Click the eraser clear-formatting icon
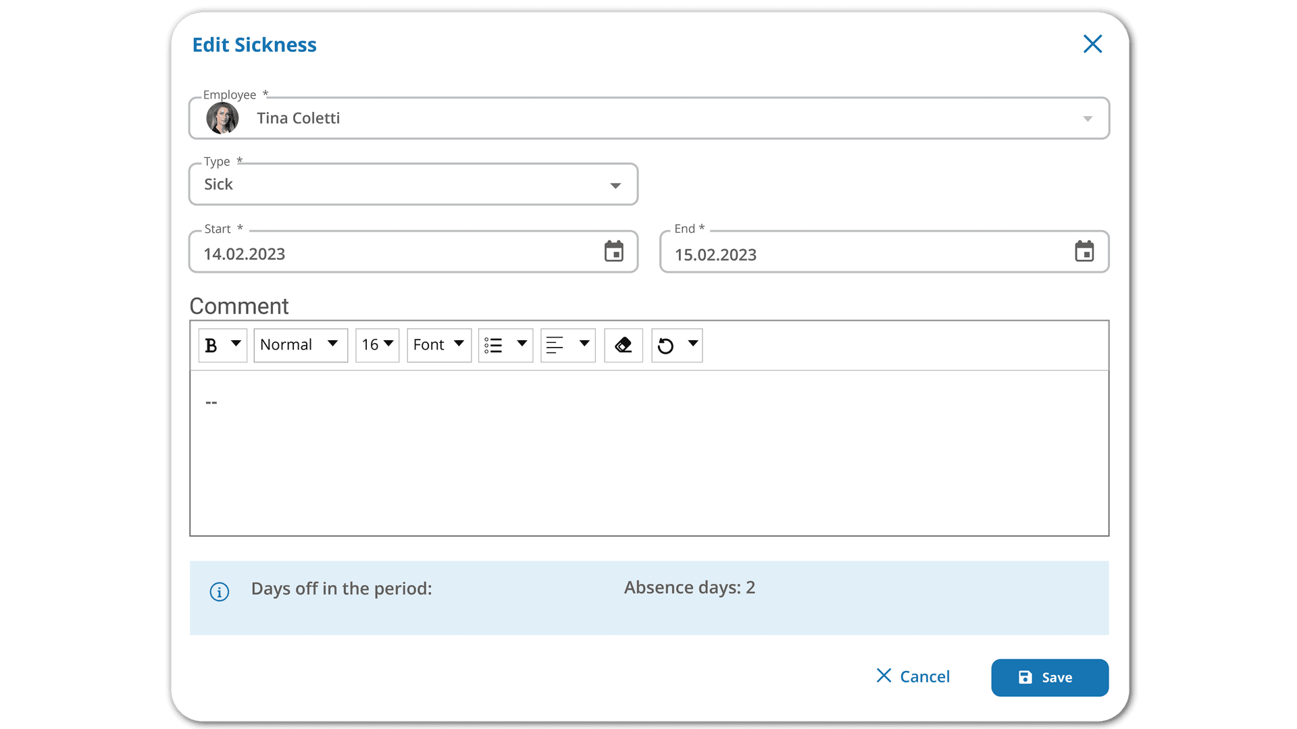The height and width of the screenshot is (729, 1297). [623, 346]
